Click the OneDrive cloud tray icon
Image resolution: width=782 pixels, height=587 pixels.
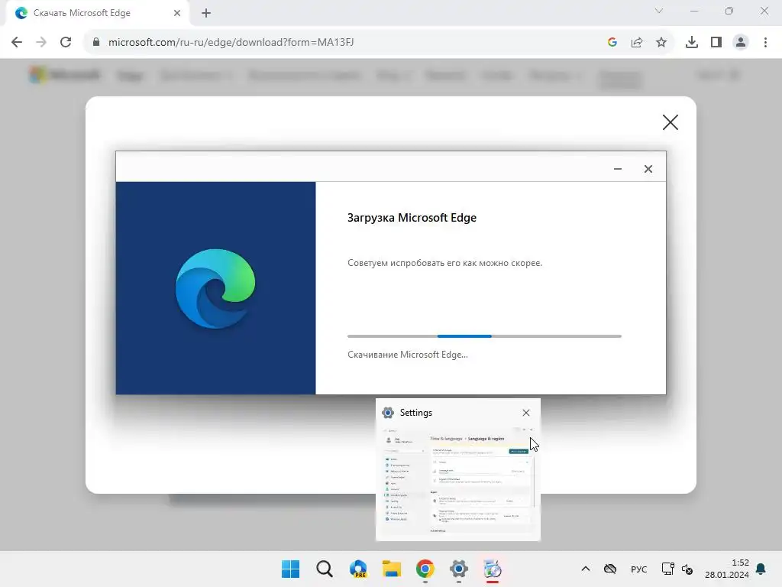610,569
